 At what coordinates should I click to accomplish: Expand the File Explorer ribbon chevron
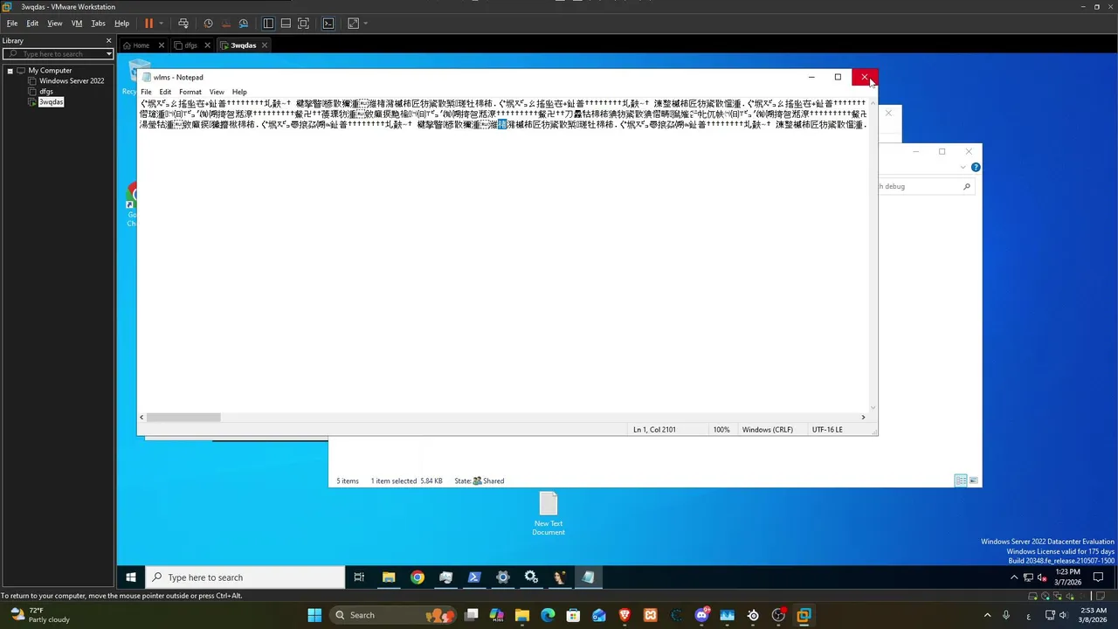[963, 168]
